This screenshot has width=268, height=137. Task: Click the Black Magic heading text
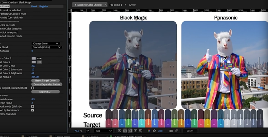[134, 18]
